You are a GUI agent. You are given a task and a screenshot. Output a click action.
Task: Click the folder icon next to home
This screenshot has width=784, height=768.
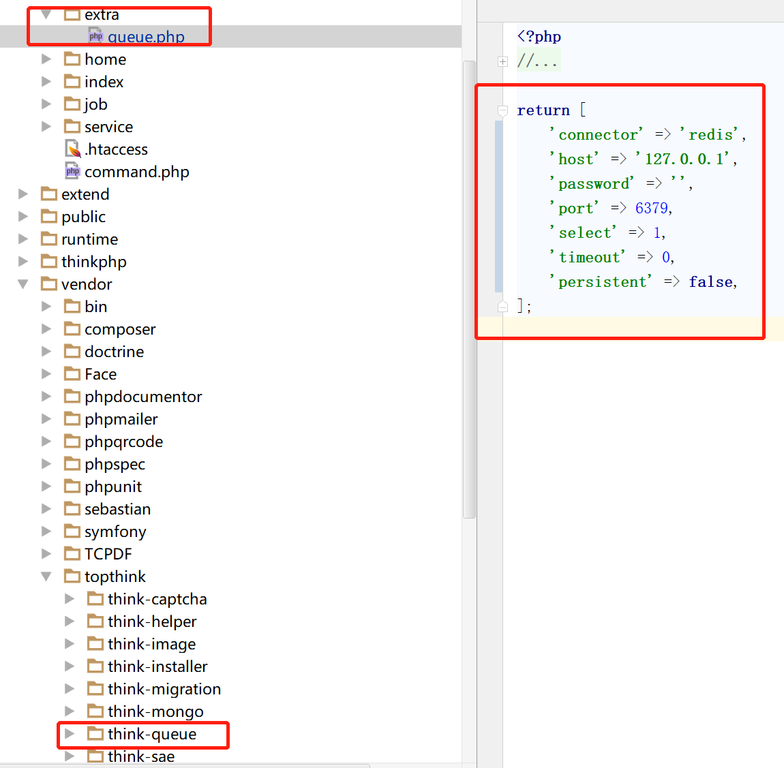(72, 59)
